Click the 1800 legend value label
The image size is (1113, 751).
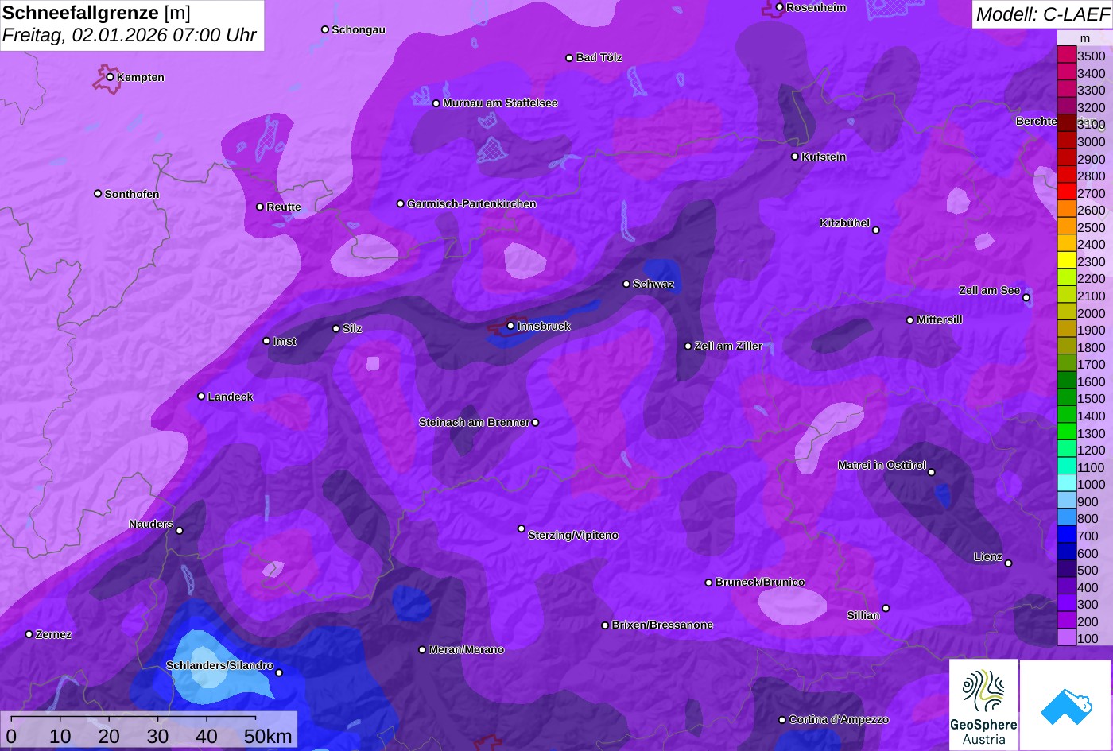(x=1092, y=347)
